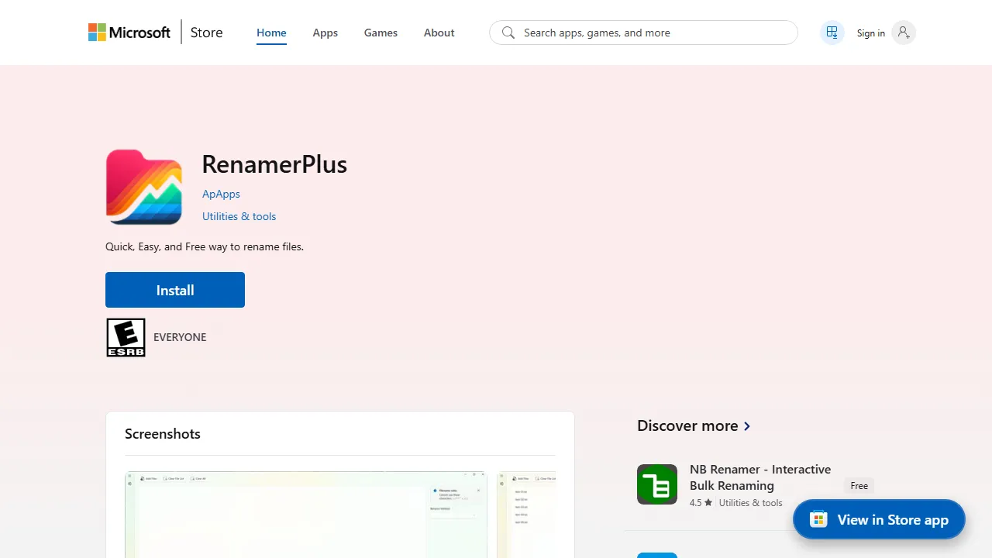
Task: Browse the Utilities & tools category
Action: (x=239, y=216)
